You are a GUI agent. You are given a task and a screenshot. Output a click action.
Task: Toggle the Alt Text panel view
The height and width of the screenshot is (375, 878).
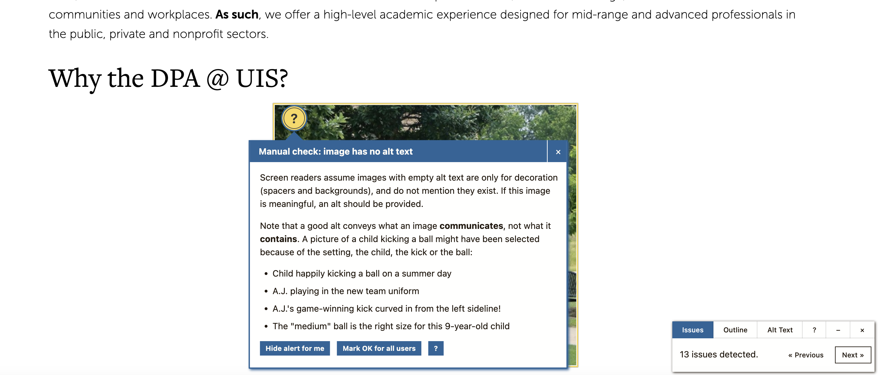[x=780, y=329]
